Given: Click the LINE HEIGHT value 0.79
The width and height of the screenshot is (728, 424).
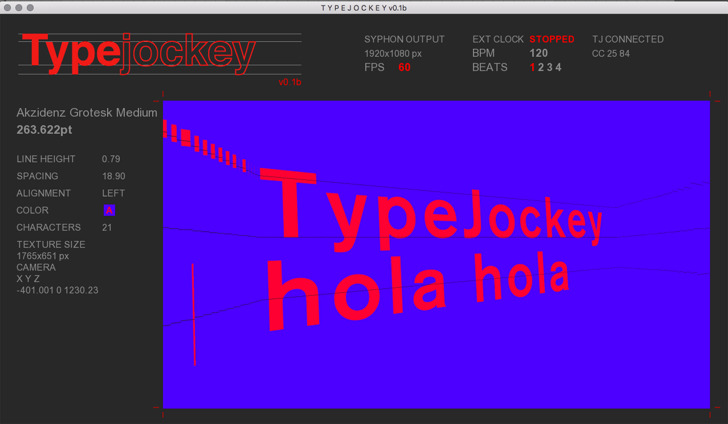Looking at the screenshot, I should pyautogui.click(x=111, y=159).
